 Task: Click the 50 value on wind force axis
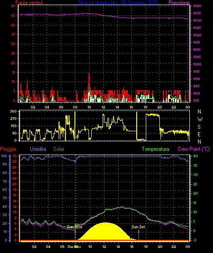point(13,6)
